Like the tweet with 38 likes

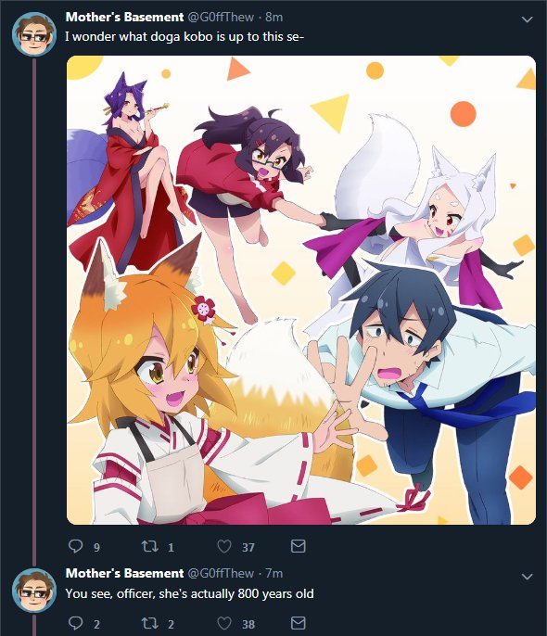[224, 623]
